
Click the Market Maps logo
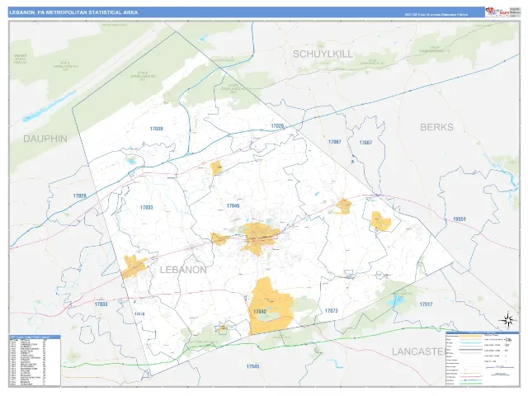coord(497,12)
